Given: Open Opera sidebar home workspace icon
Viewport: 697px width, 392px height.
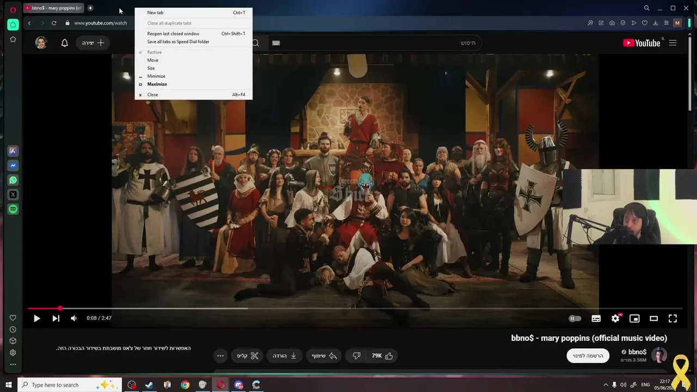Looking at the screenshot, I should pyautogui.click(x=13, y=24).
